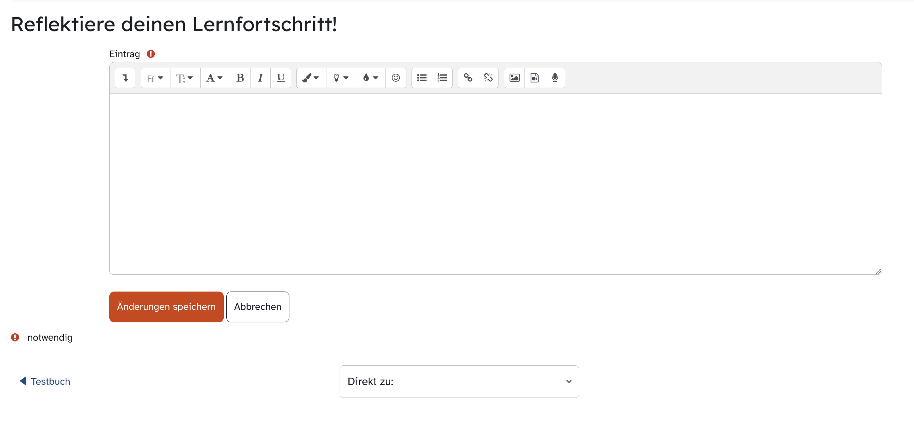Click the unlink icon
This screenshot has width=914, height=421.
coord(488,78)
